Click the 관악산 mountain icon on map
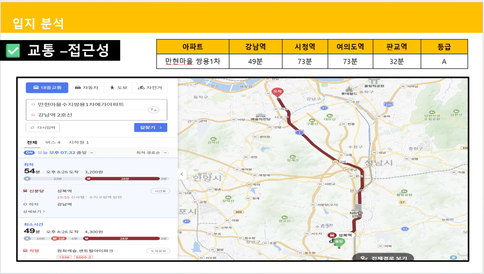The height and width of the screenshot is (274, 484). (213, 139)
